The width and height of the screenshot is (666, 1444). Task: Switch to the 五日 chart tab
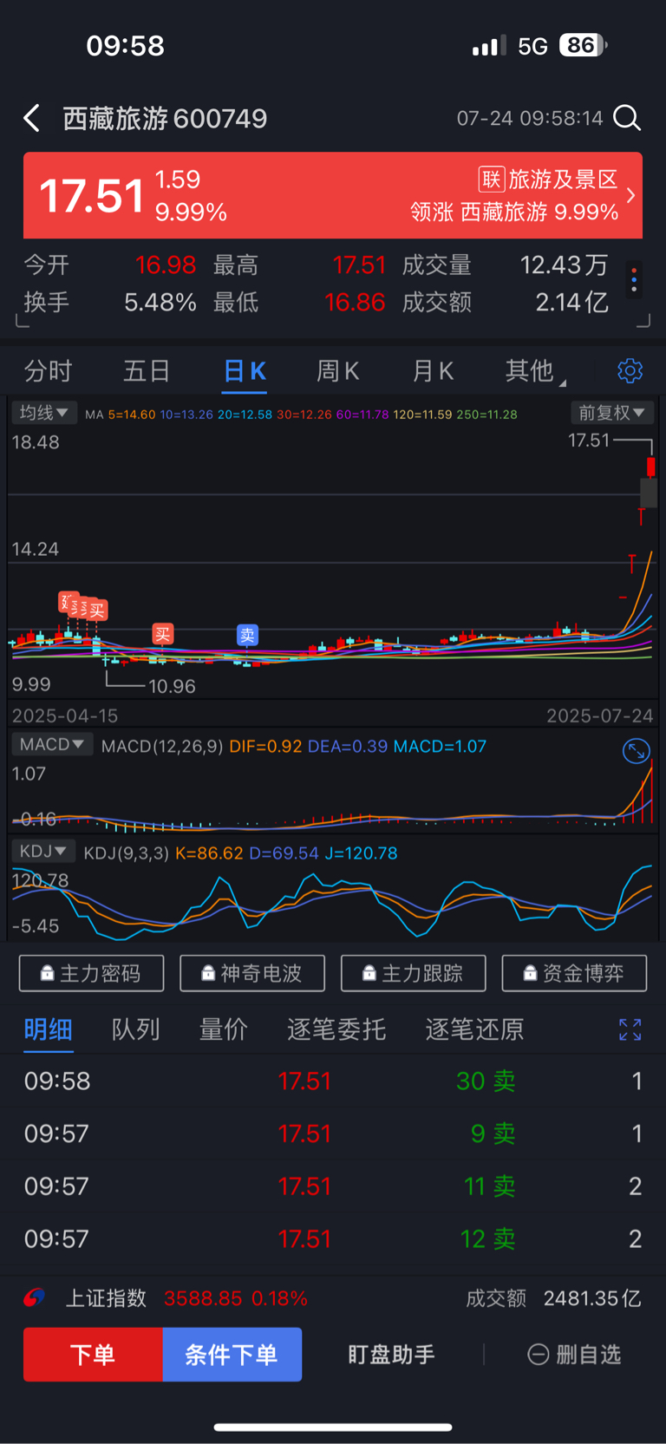(146, 371)
